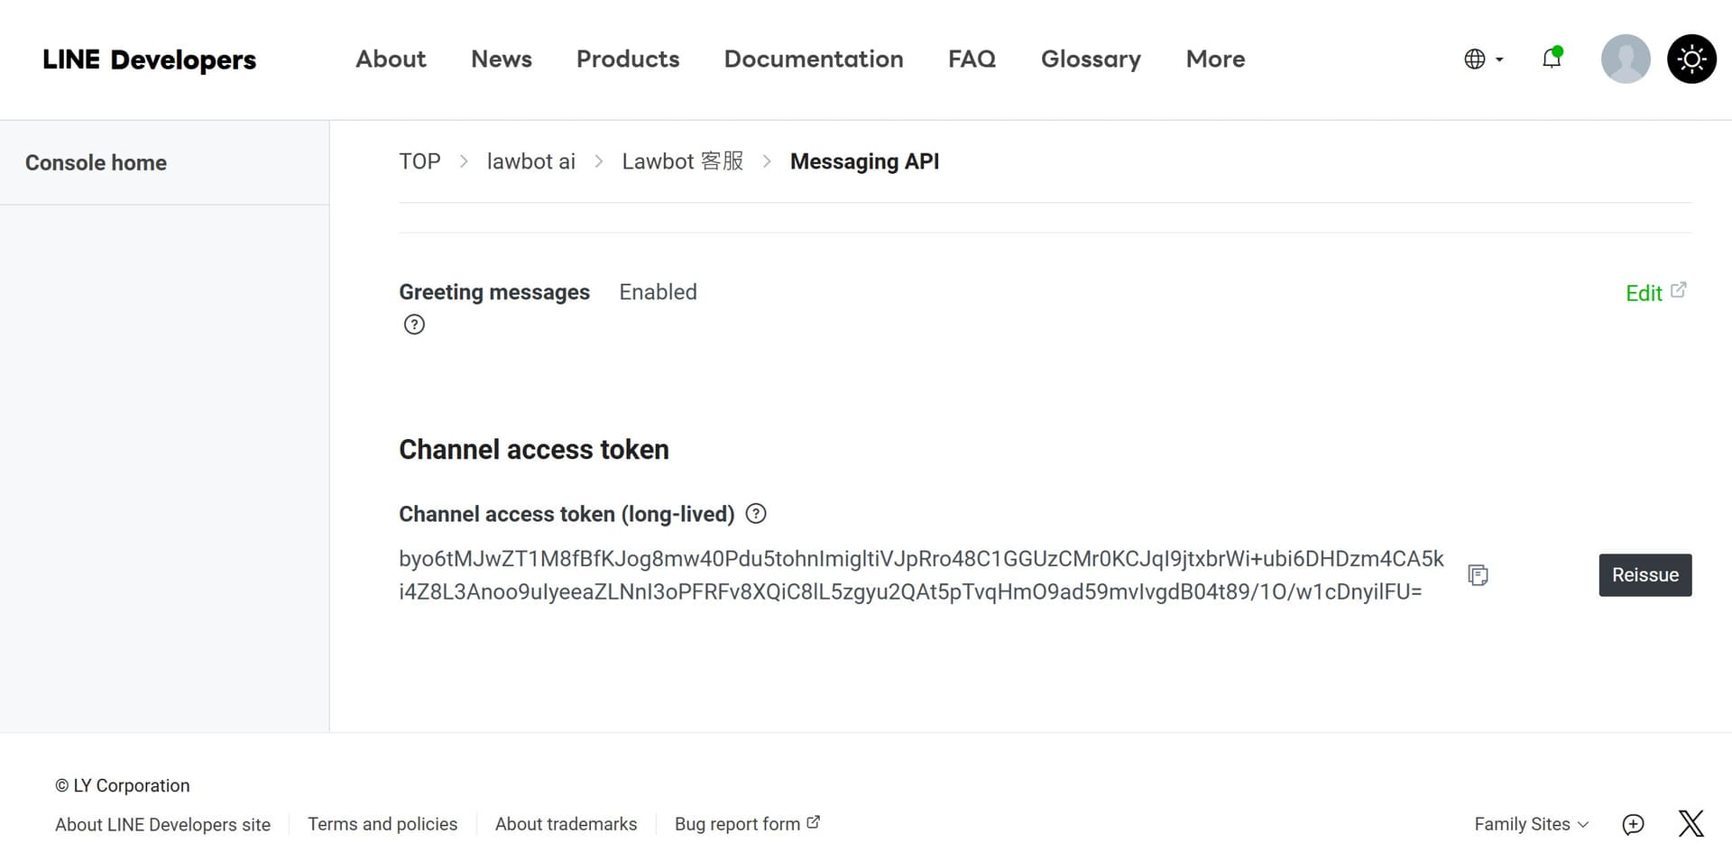Click the long-lived token help icon
This screenshot has height=861, width=1732.
click(756, 514)
